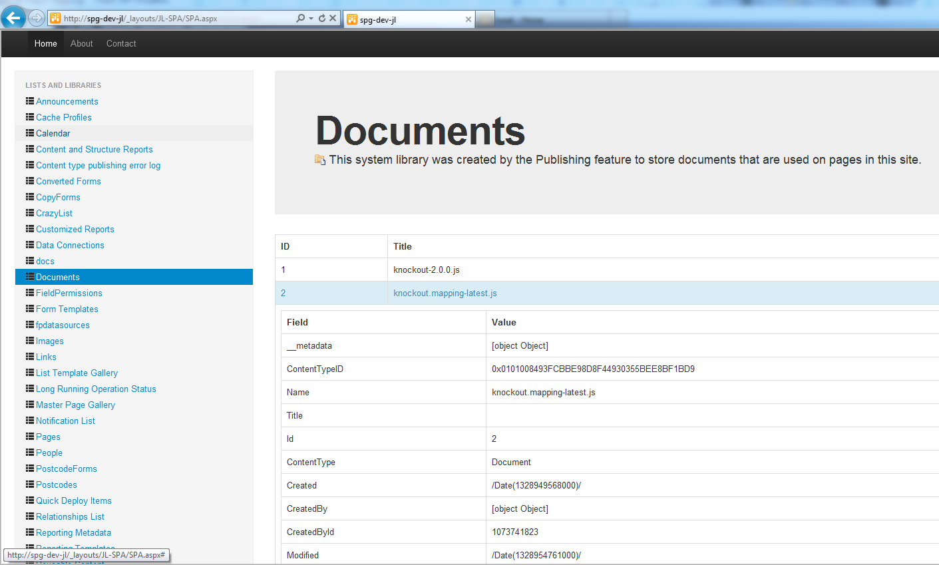The image size is (939, 565).
Task: Open the CrazyList list link
Action: [x=55, y=214]
